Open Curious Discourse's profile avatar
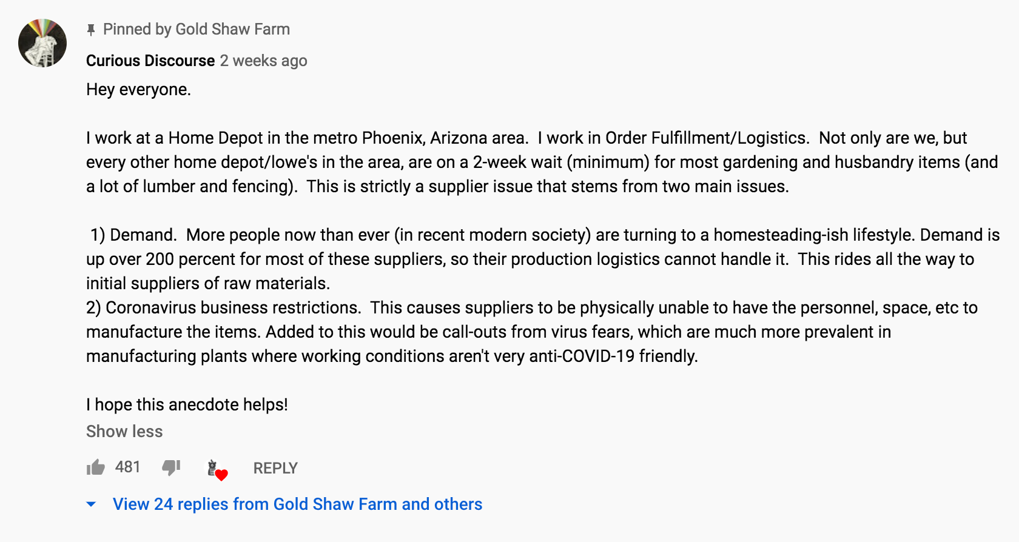1019x542 pixels. 42,43
